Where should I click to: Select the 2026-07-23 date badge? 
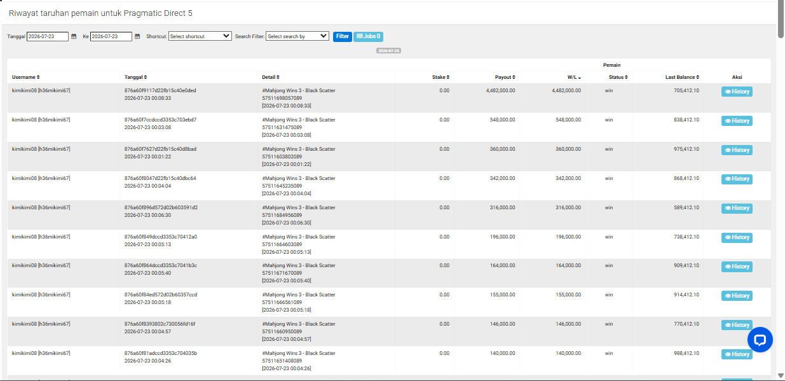coord(388,50)
